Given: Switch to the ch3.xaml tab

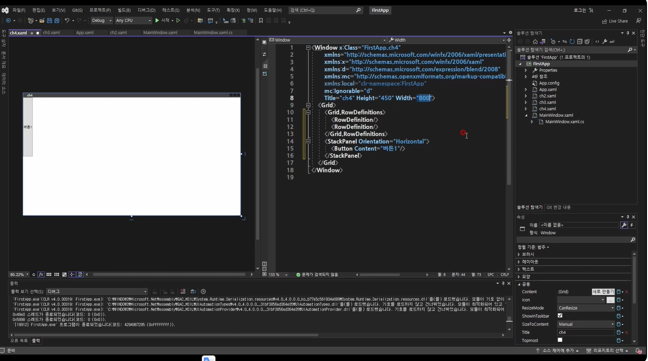Looking at the screenshot, I should [x=51, y=32].
